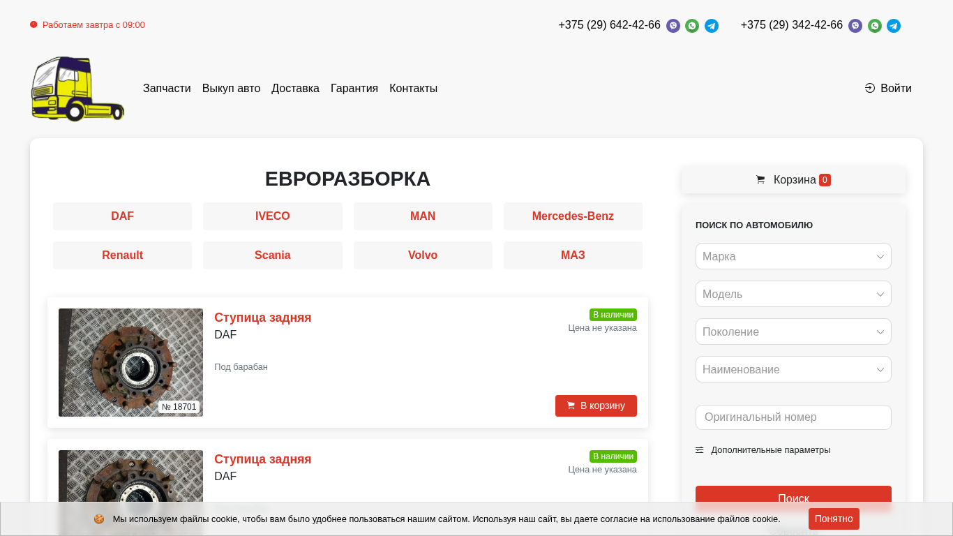The height and width of the screenshot is (536, 953).
Task: Select the МАЗ brand button
Action: point(573,255)
